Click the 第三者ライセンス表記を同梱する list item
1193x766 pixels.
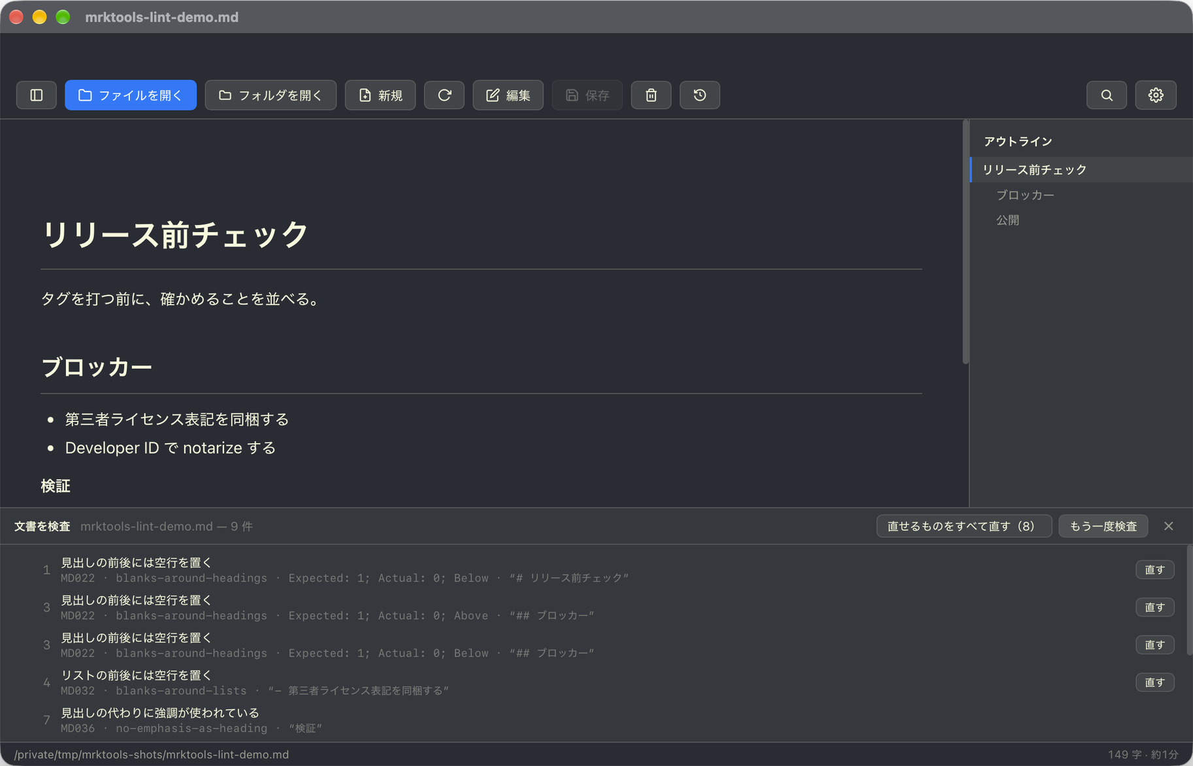[177, 420]
